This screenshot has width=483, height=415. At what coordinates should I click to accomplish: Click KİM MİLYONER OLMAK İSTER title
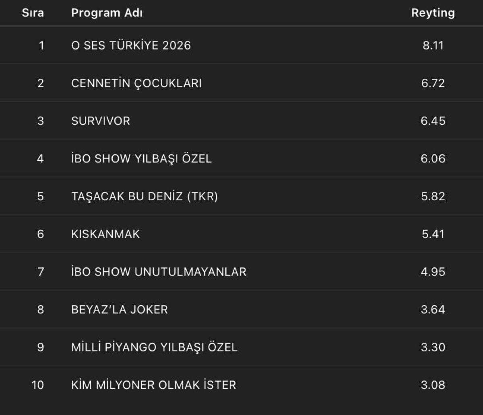pos(153,385)
